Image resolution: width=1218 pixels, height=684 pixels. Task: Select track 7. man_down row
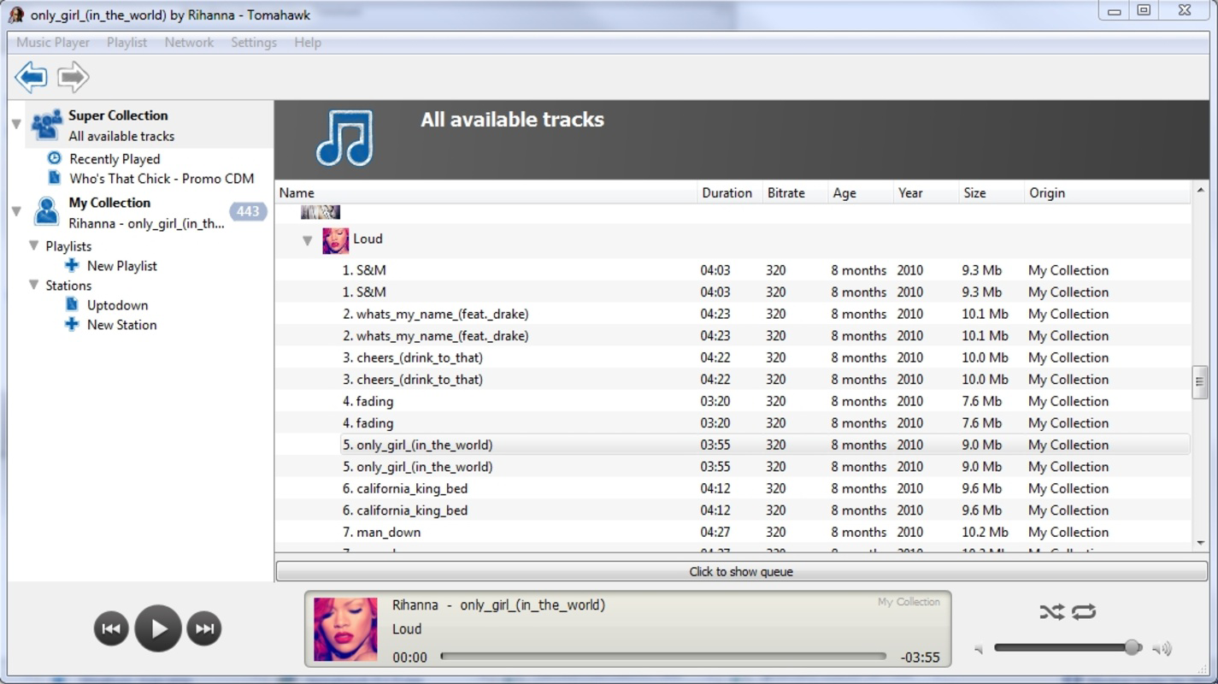733,532
